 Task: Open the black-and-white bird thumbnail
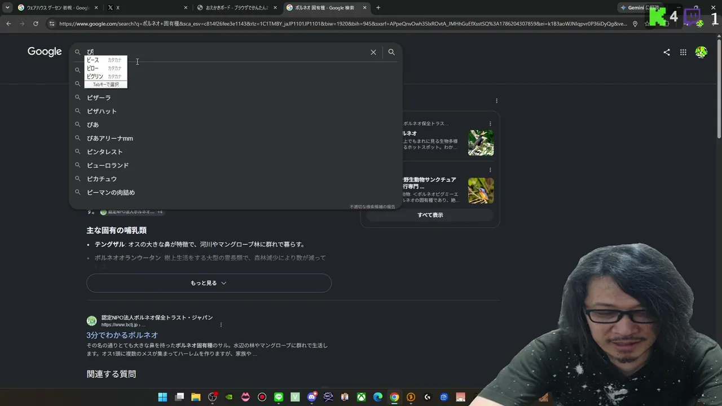pyautogui.click(x=481, y=143)
